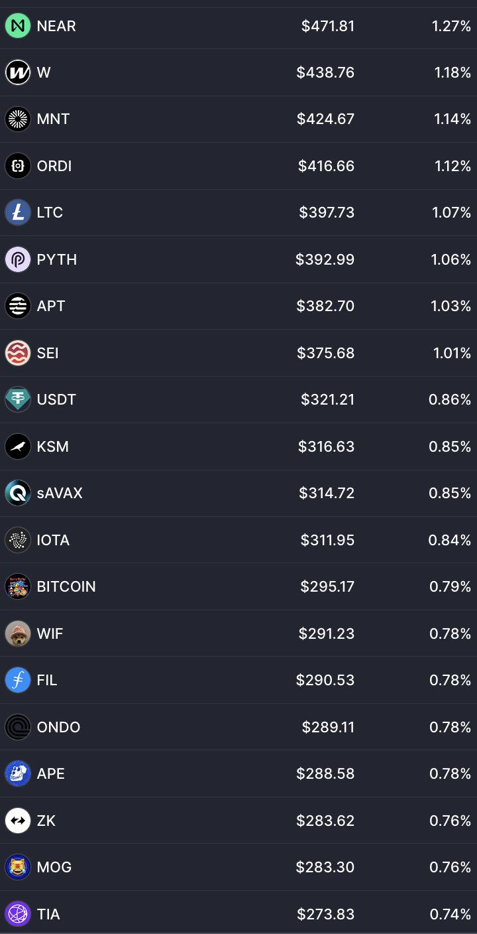The height and width of the screenshot is (934, 477).
Task: Click the TIA Celestia icon
Action: [x=18, y=914]
